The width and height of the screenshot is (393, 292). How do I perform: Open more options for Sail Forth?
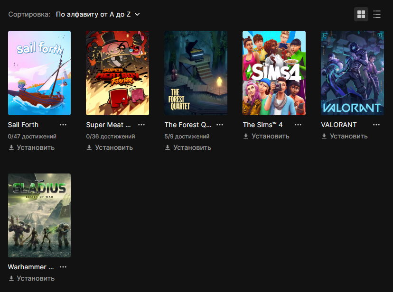point(63,125)
